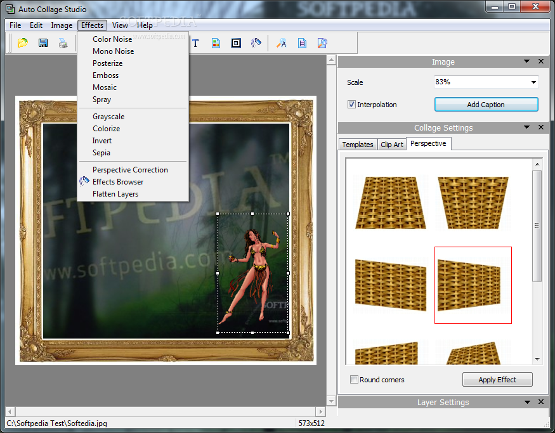Click the perspective list scroll-down arrow
Image resolution: width=555 pixels, height=433 pixels.
[x=537, y=359]
